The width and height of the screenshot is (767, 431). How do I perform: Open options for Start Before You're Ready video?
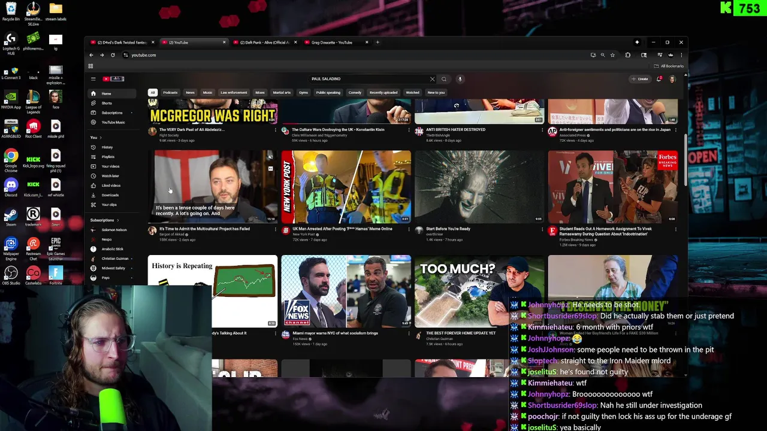click(x=542, y=229)
